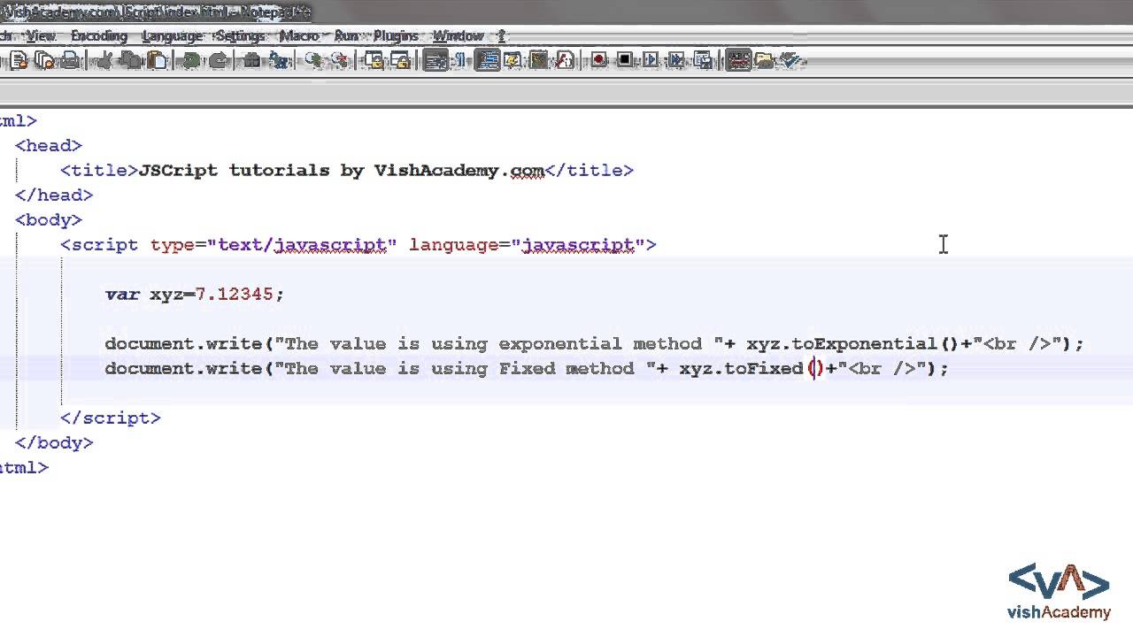Click the Print toolbar icon

coord(70,60)
